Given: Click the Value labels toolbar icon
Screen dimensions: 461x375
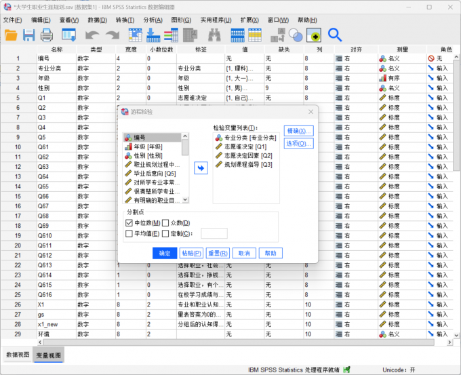Looking at the screenshot, I should 314,35.
